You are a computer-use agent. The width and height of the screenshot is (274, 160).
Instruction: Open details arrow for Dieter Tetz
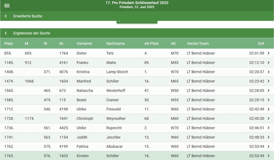[268, 53]
